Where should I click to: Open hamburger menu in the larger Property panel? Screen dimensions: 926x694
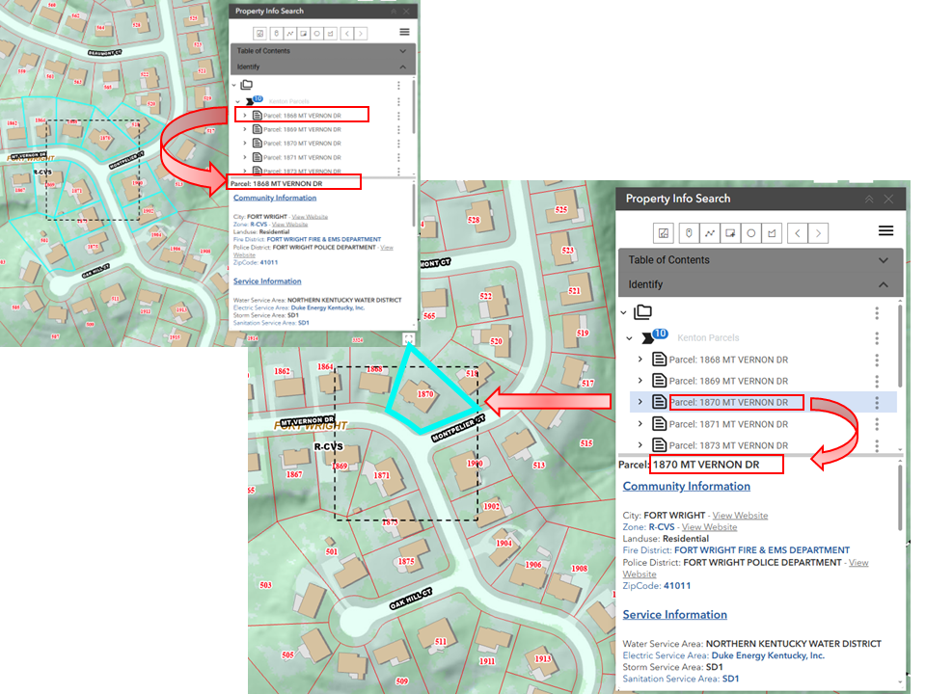(x=885, y=231)
